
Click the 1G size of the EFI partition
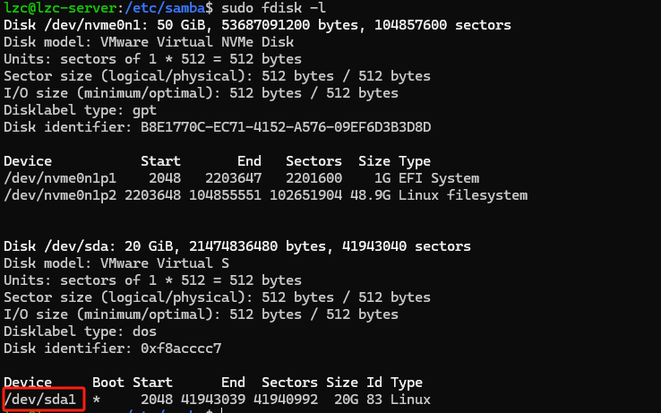pos(382,178)
